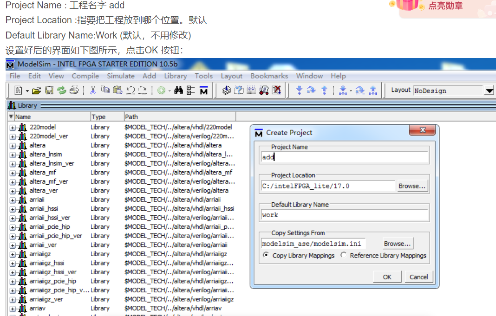The image size is (496, 316).
Task: Click the green Add to Wave icon
Action: coord(161,90)
